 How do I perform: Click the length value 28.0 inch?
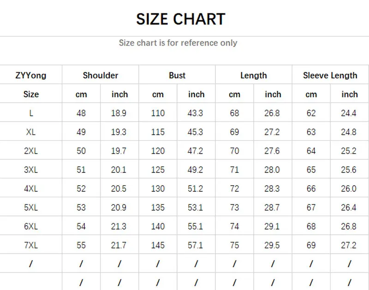[272, 170]
